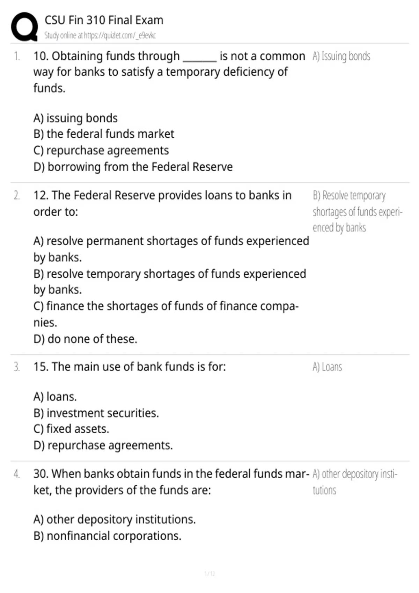Click the Quizlet Q logo icon

[x=24, y=27]
